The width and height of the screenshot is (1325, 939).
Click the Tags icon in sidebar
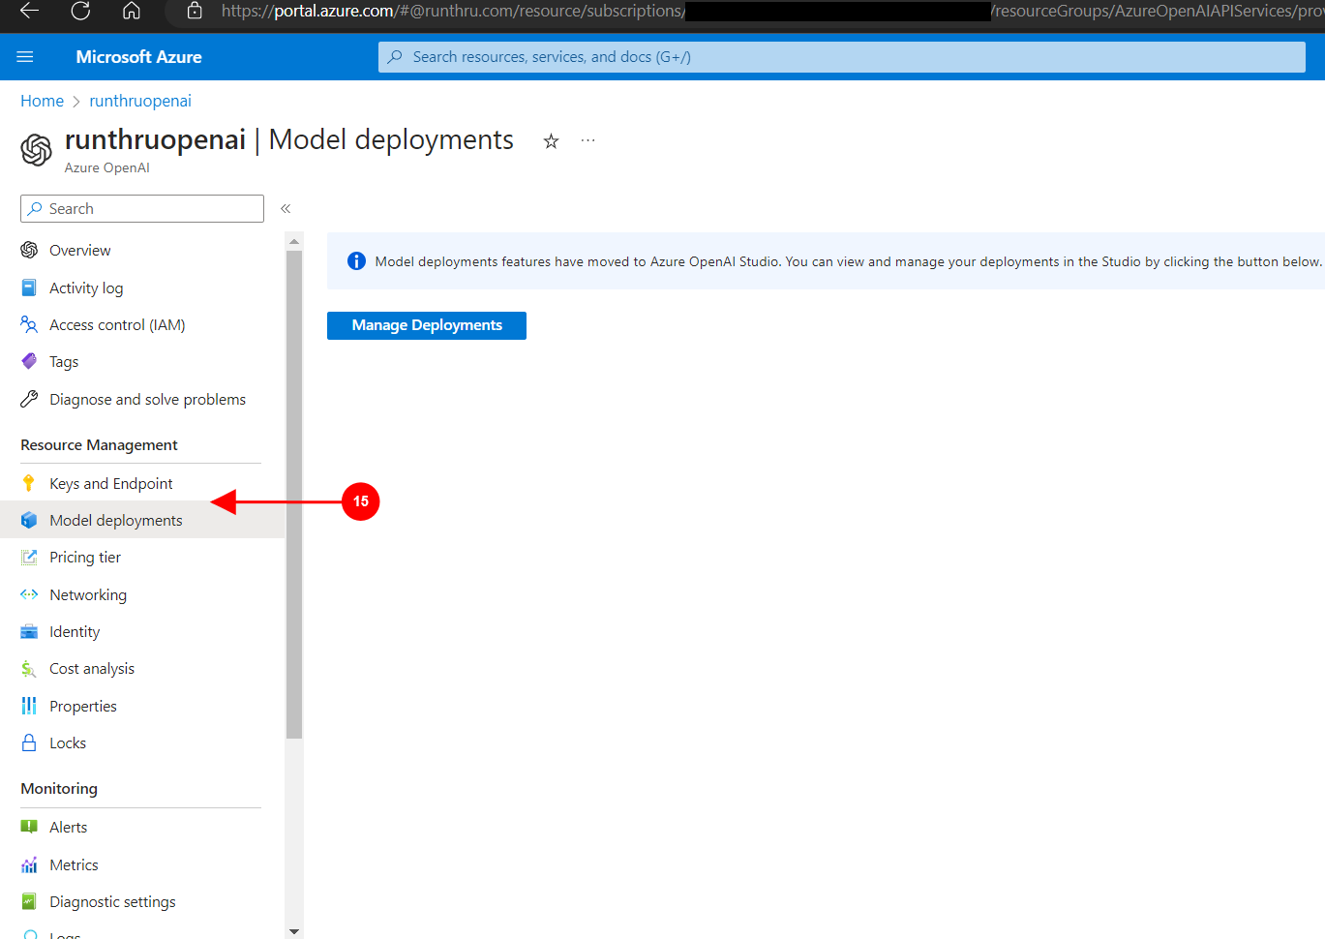(x=29, y=362)
